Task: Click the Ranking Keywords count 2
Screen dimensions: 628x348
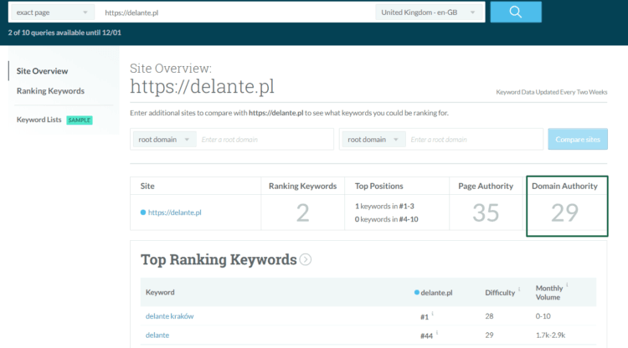Action: pos(303,212)
